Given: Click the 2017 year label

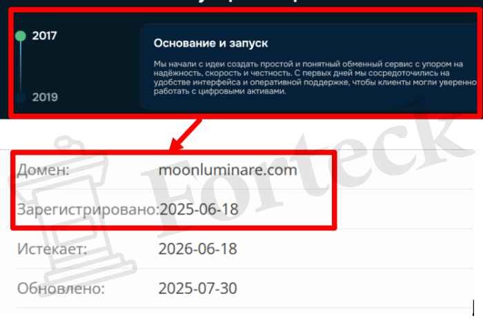Looking at the screenshot, I should pyautogui.click(x=45, y=36).
